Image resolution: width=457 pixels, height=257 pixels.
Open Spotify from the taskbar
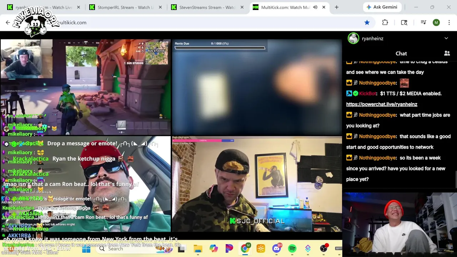[292, 249]
